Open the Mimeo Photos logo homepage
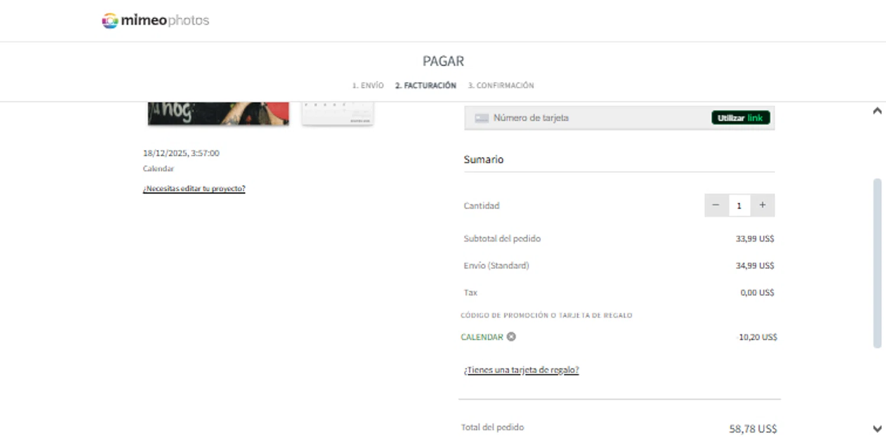Image resolution: width=886 pixels, height=437 pixels. pyautogui.click(x=155, y=21)
